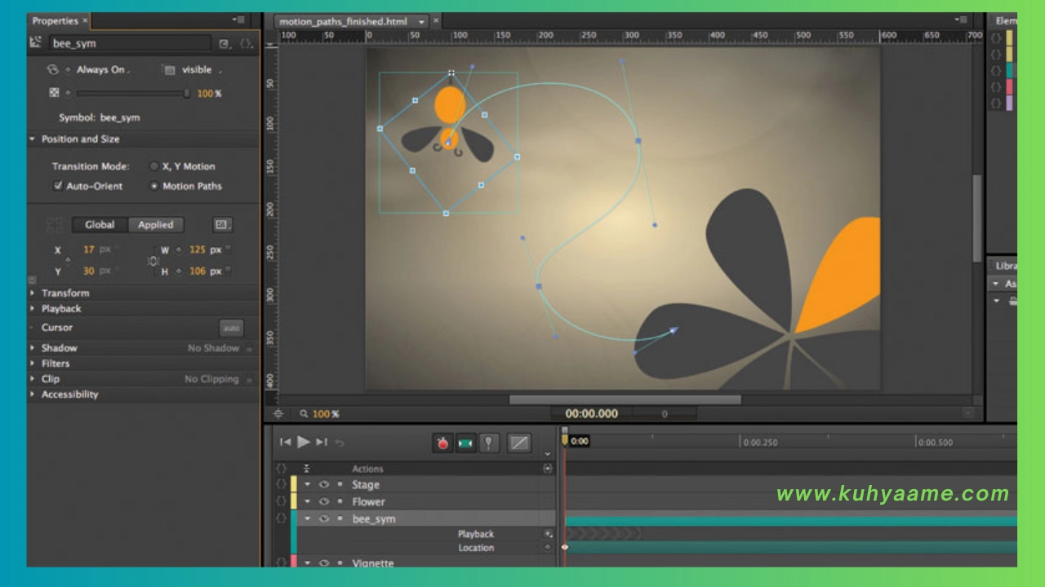This screenshot has width=1045, height=587.
Task: Select the Properties panel tab
Action: 56,20
